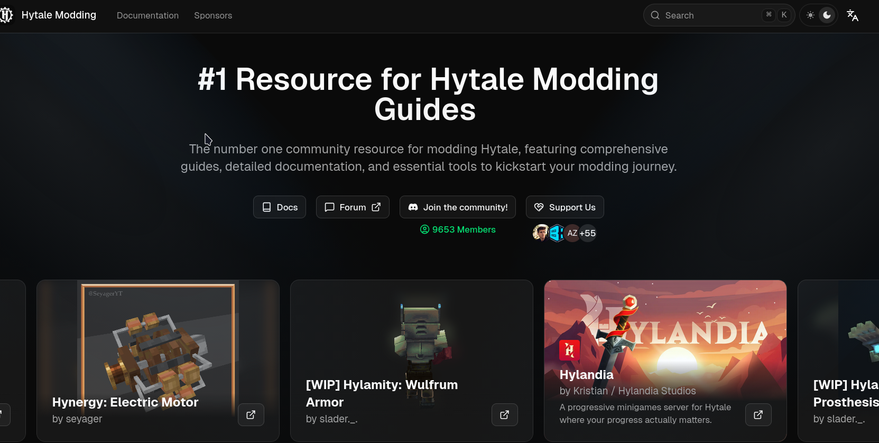The image size is (879, 443).
Task: Show the +55 more supporters badge
Action: pyautogui.click(x=588, y=233)
